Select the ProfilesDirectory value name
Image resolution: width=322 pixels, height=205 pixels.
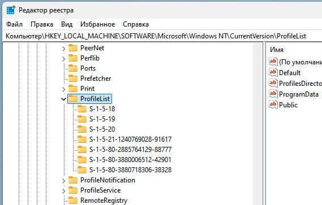[300, 83]
